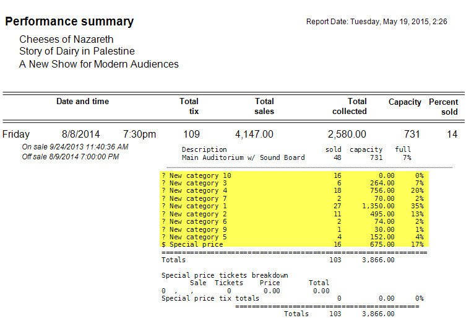Select the Report Date text
This screenshot has height=336, width=474.
pos(376,22)
